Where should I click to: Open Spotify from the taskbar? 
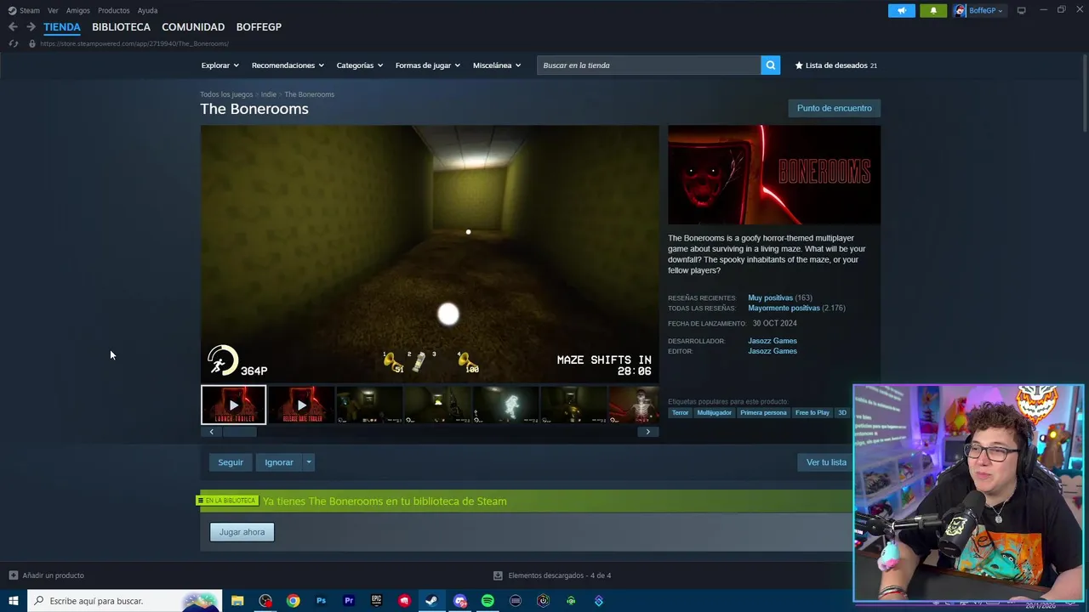487,601
